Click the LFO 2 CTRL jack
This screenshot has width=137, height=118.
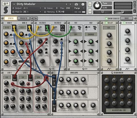[x=28, y=84]
